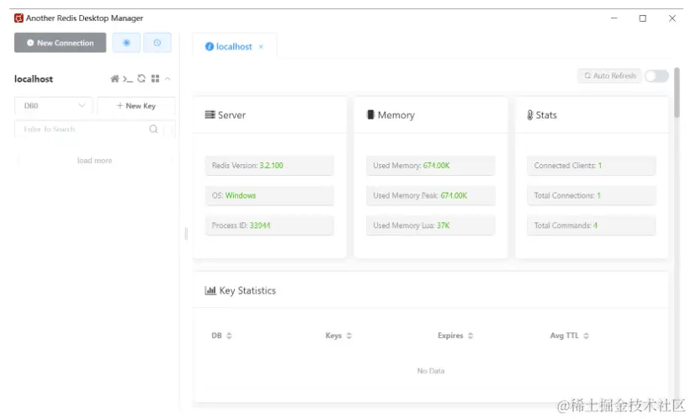The image size is (691, 419).
Task: Click the Used Memory Lua 37K entry
Action: pyautogui.click(x=431, y=225)
